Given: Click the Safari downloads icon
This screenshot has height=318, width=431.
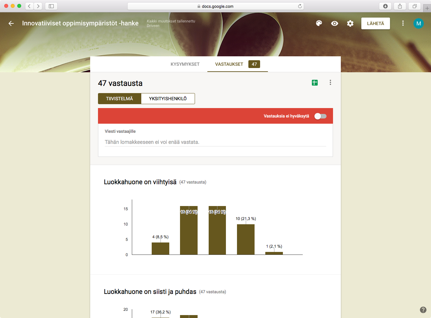Looking at the screenshot, I should coord(385,6).
